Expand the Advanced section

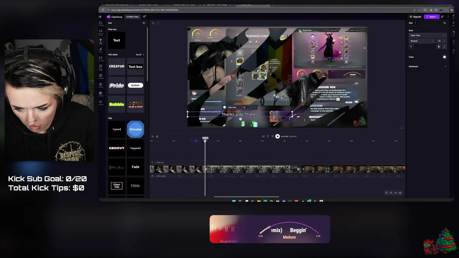(427, 66)
